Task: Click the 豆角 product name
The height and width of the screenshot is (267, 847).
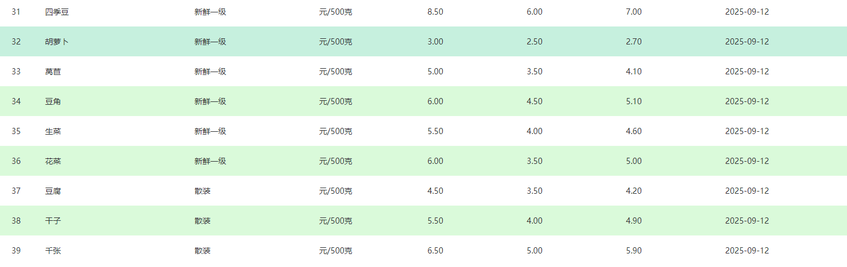Action: [x=53, y=101]
